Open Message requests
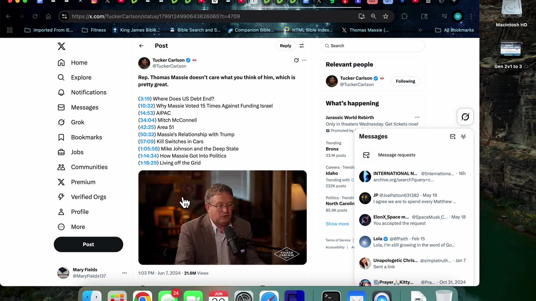536x301 pixels. 415,155
